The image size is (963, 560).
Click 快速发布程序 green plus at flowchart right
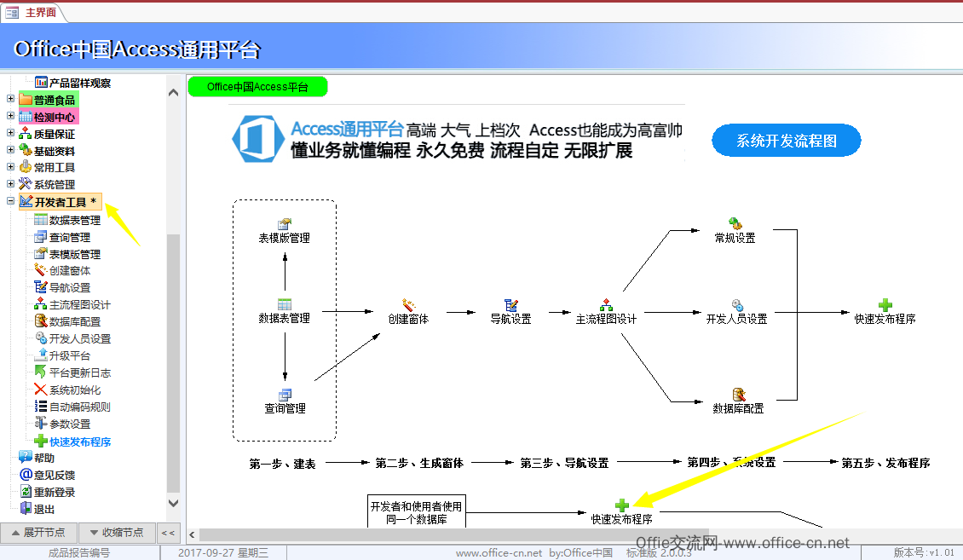[x=885, y=304]
